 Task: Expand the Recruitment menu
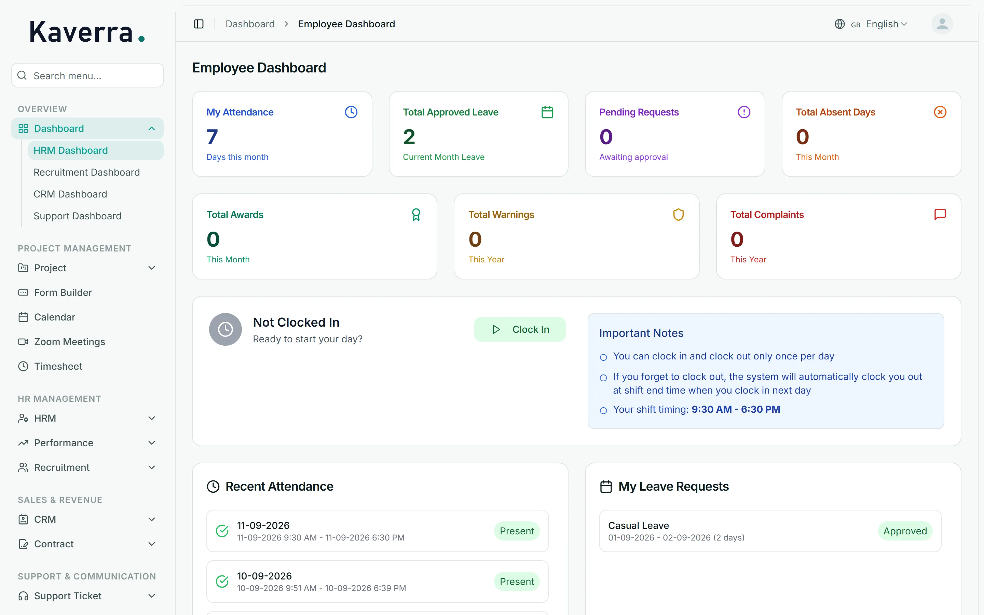(x=87, y=467)
